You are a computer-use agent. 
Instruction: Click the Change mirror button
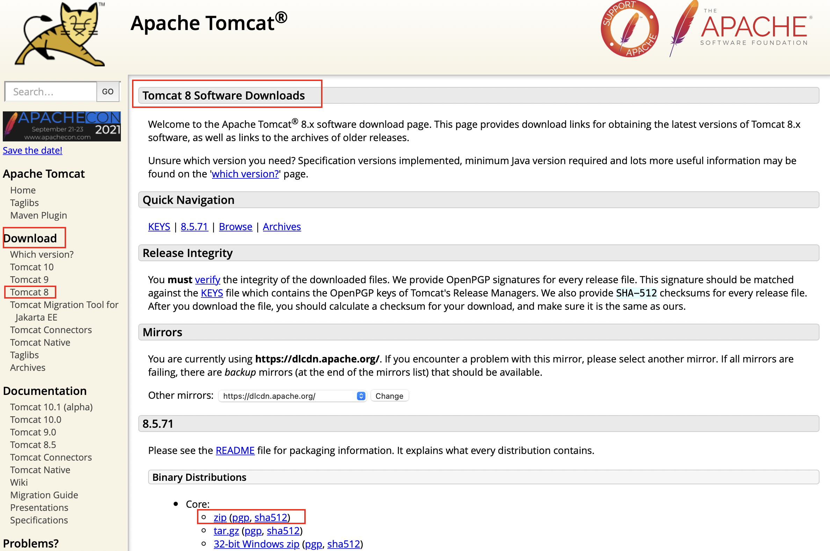tap(389, 396)
